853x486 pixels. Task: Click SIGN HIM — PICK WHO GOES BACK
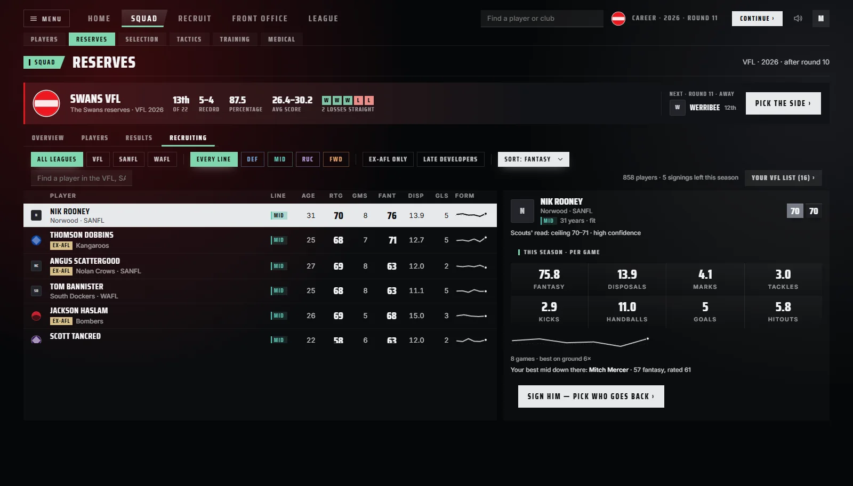tap(591, 396)
